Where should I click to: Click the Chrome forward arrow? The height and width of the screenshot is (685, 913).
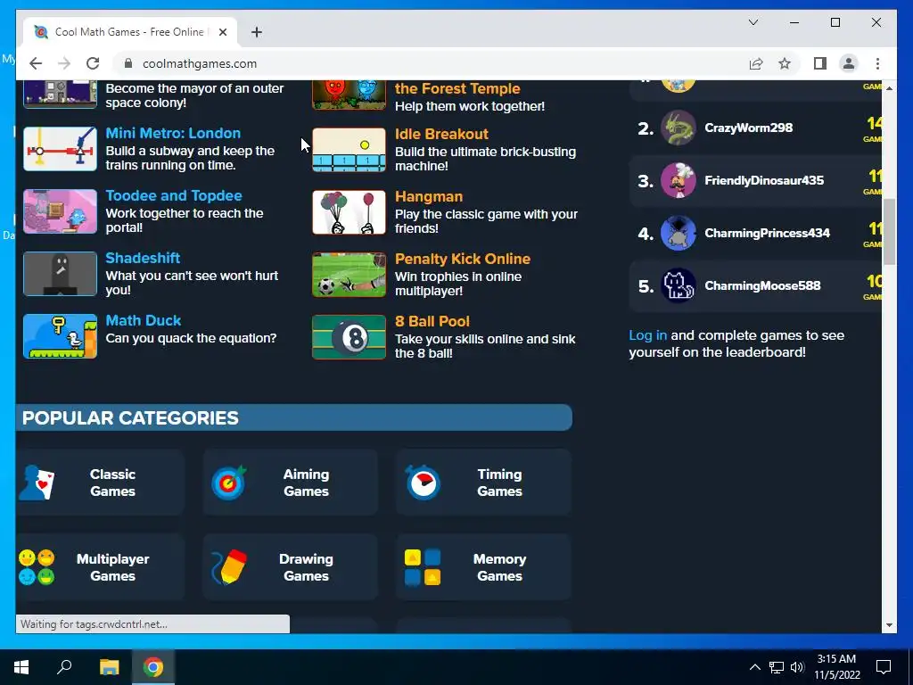(x=64, y=63)
